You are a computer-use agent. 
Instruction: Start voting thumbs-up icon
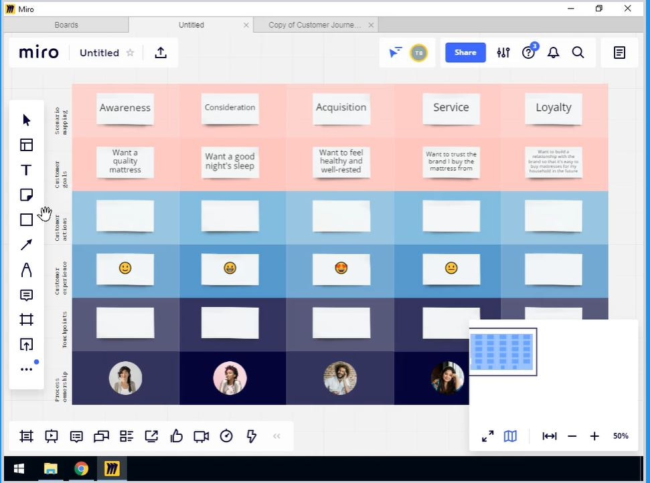(x=176, y=436)
